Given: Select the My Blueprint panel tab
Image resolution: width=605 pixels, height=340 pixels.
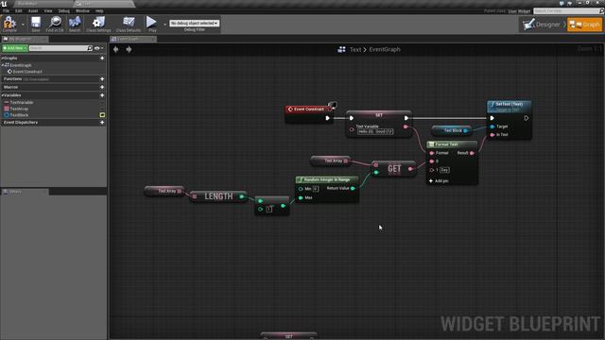Looking at the screenshot, I should coord(25,39).
